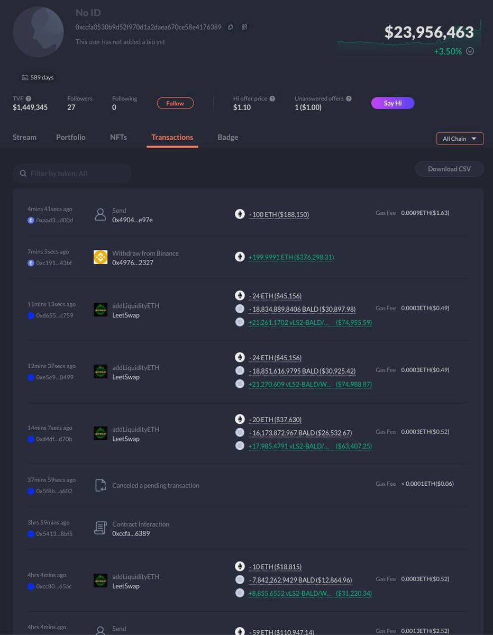Click the Contract Interaction scroll icon
This screenshot has width=493, height=635.
tap(101, 528)
